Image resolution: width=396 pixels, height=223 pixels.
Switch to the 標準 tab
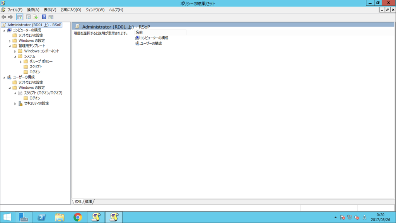coord(89,201)
